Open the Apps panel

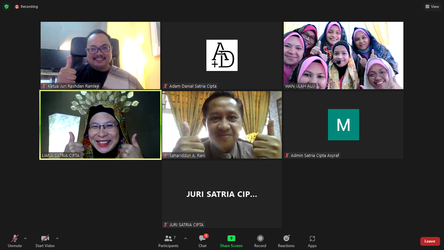pos(312,241)
